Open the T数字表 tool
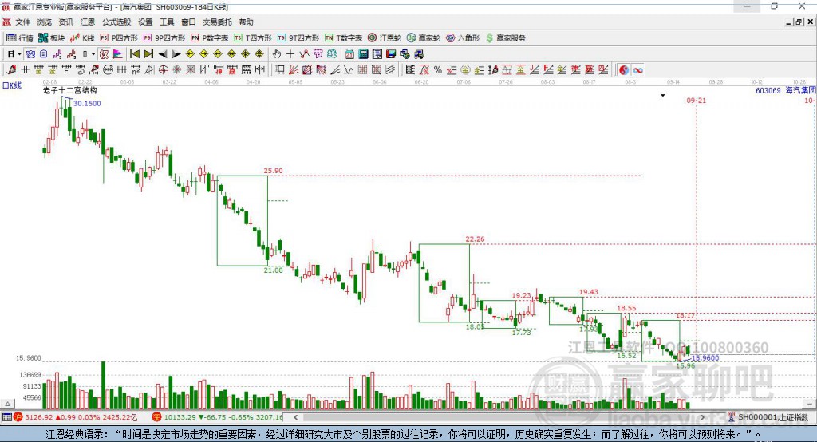The width and height of the screenshot is (817, 442). click(343, 38)
